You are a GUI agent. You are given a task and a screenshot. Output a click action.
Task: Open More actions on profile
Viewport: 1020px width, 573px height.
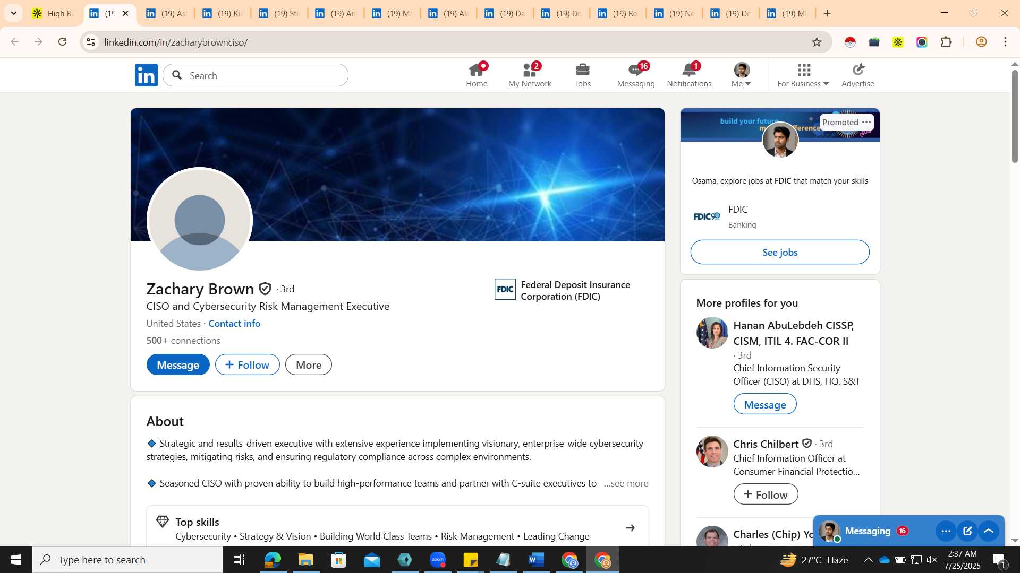point(309,365)
